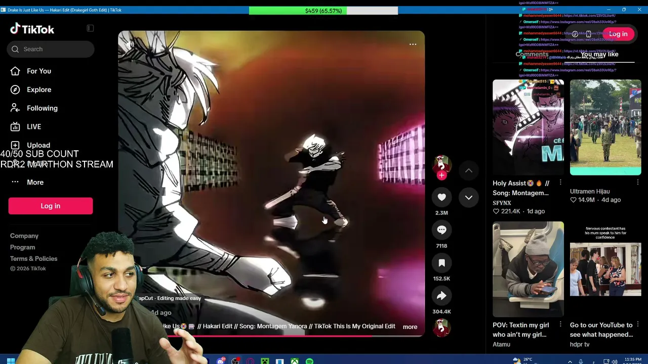The image size is (648, 364).
Task: Open the For You feed
Action: pyautogui.click(x=31, y=71)
